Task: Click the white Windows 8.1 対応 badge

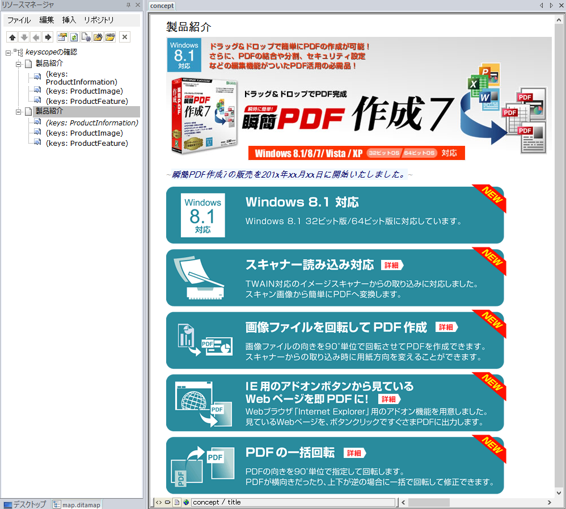Action: (203, 215)
